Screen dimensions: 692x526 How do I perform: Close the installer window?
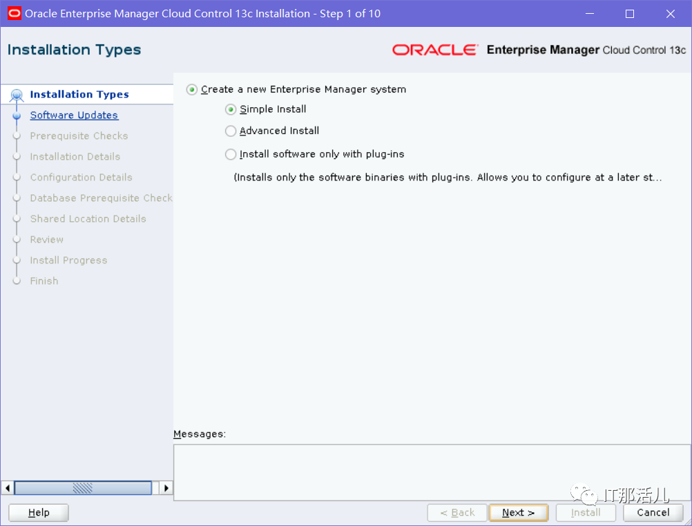pos(671,14)
